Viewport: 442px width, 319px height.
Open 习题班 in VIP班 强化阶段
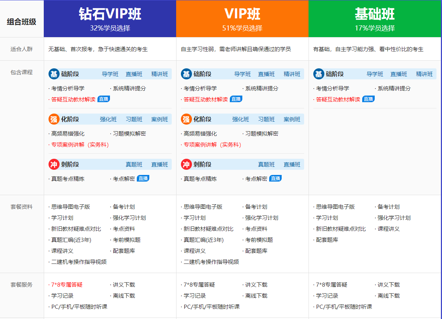coord(266,119)
